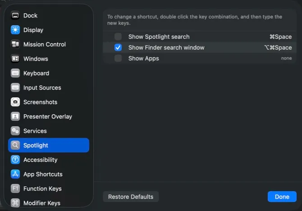Click the Services gears icon

(15, 131)
